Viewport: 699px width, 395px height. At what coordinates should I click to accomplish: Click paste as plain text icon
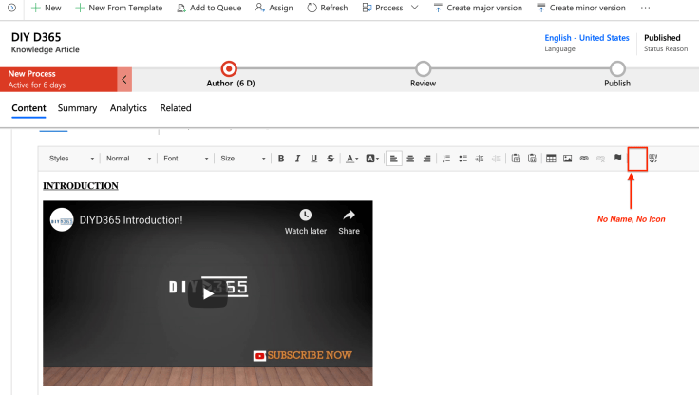516,159
